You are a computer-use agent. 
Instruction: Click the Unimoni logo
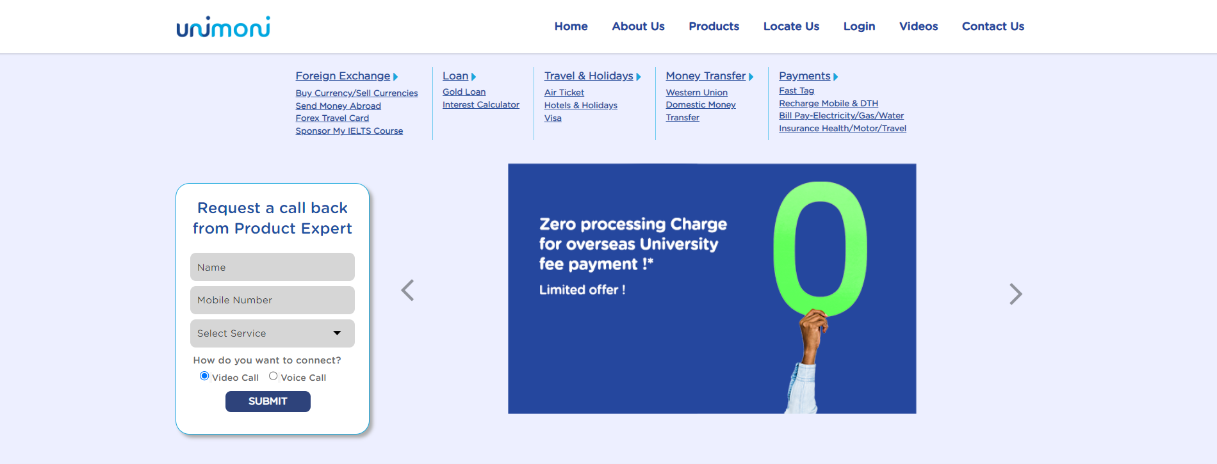223,27
